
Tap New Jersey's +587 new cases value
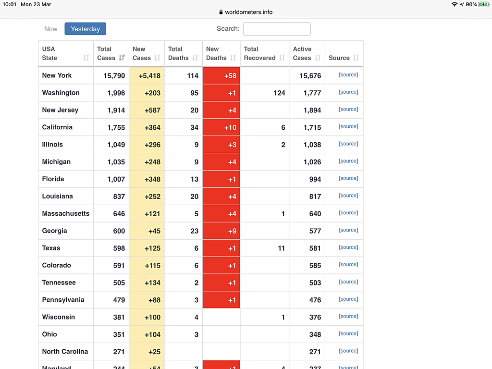[152, 110]
